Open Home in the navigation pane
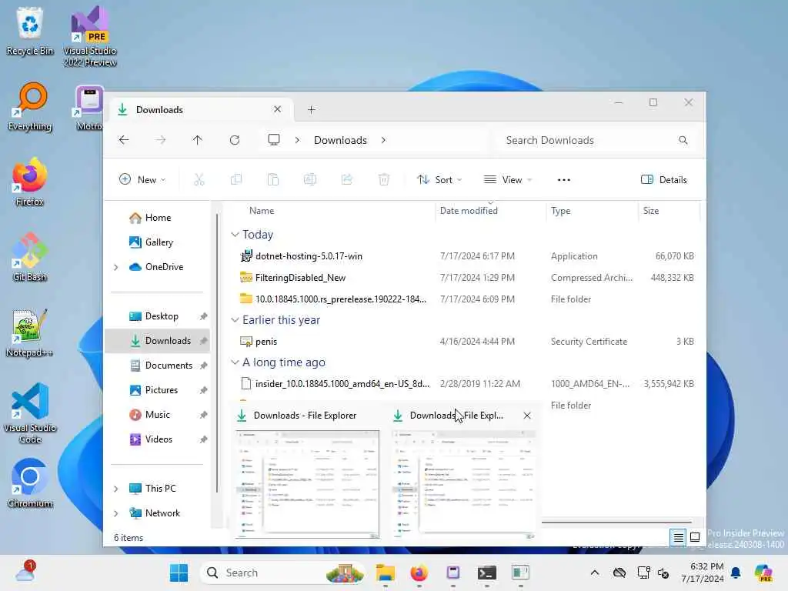Viewport: 788px width, 591px height. [x=150, y=218]
